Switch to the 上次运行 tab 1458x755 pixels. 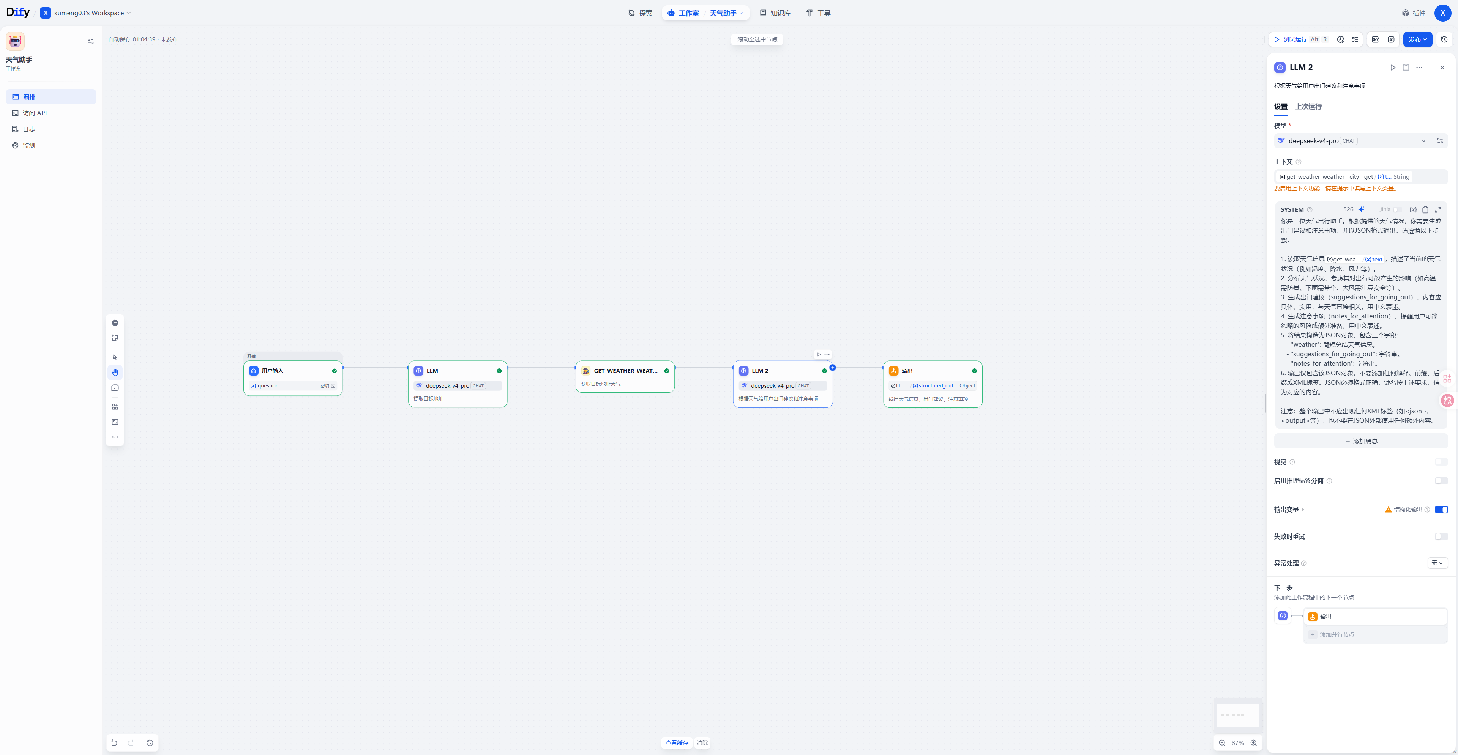tap(1308, 106)
